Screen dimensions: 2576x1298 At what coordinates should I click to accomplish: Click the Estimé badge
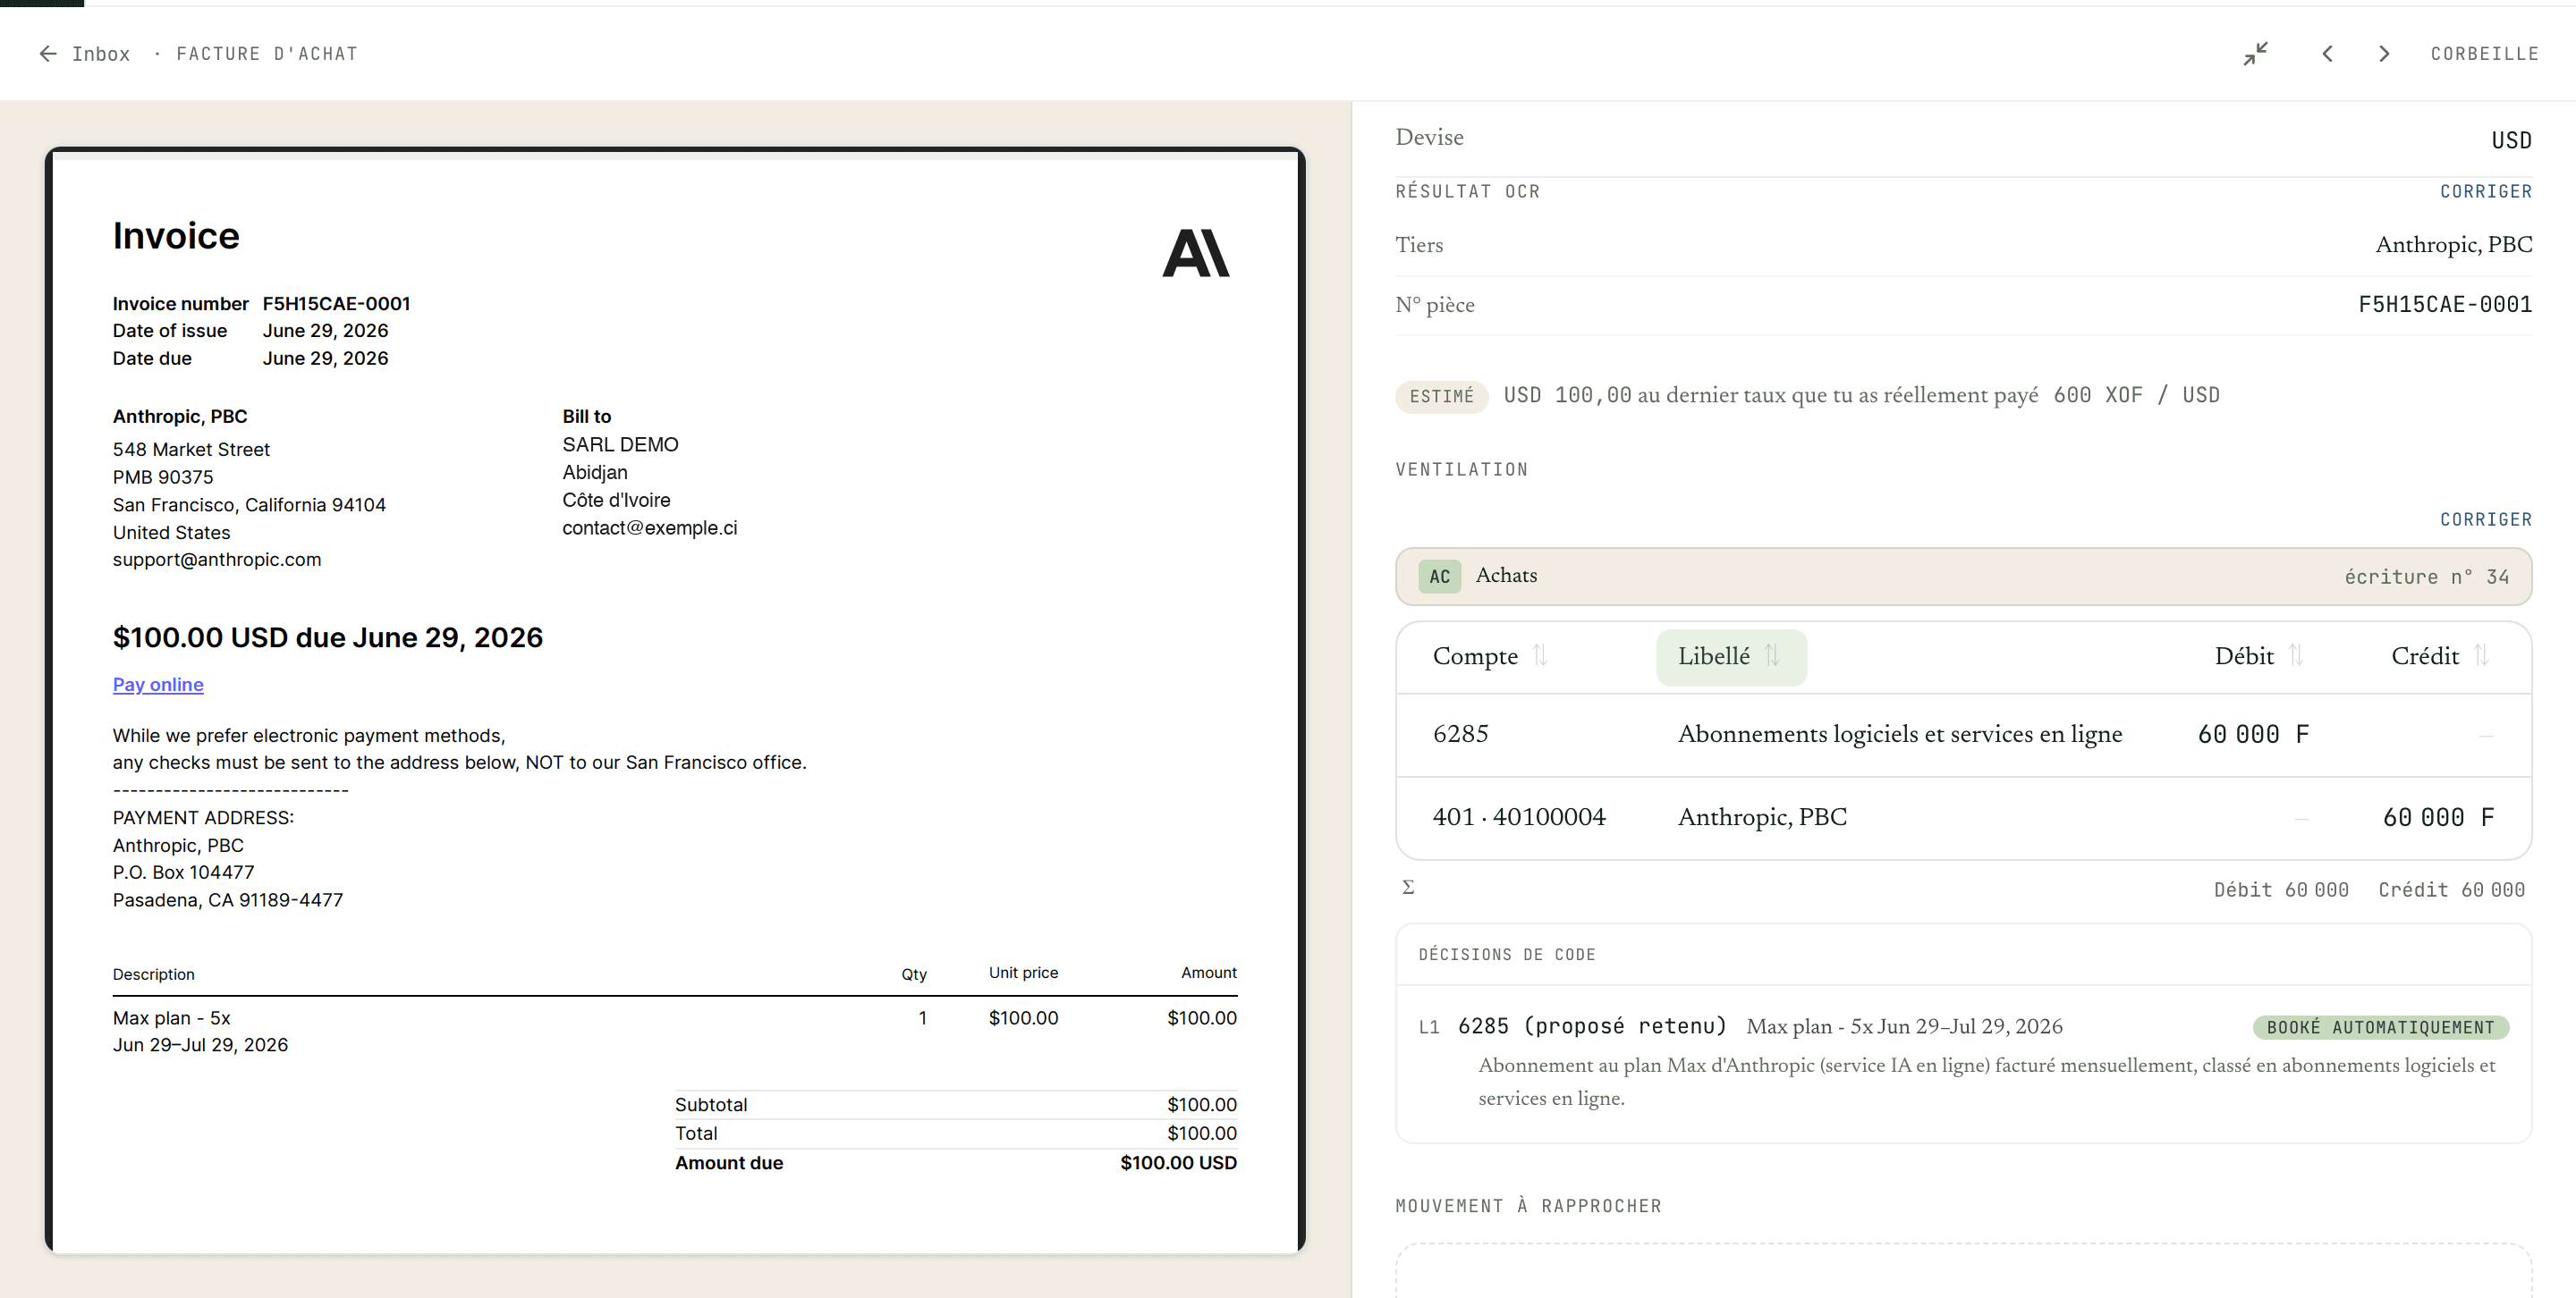tap(1441, 397)
